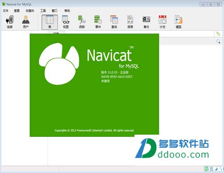Screen dimensions: 224x173
Task: Open the Favorites (收藏夹) menu
Action: 30,11
